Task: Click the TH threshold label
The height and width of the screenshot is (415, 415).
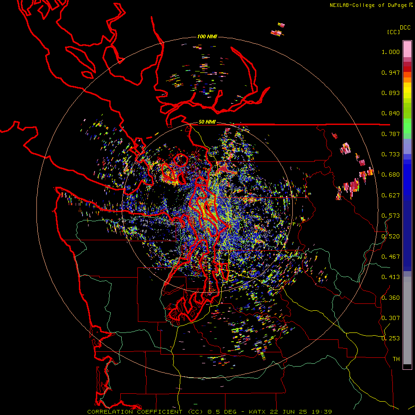Action: [x=396, y=359]
